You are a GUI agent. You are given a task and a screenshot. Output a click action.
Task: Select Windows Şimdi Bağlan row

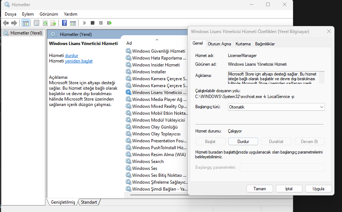click(156, 189)
